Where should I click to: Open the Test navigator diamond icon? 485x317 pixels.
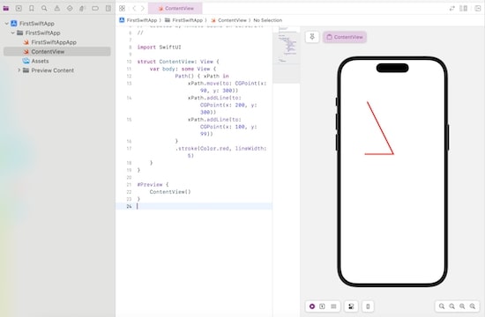pos(70,8)
